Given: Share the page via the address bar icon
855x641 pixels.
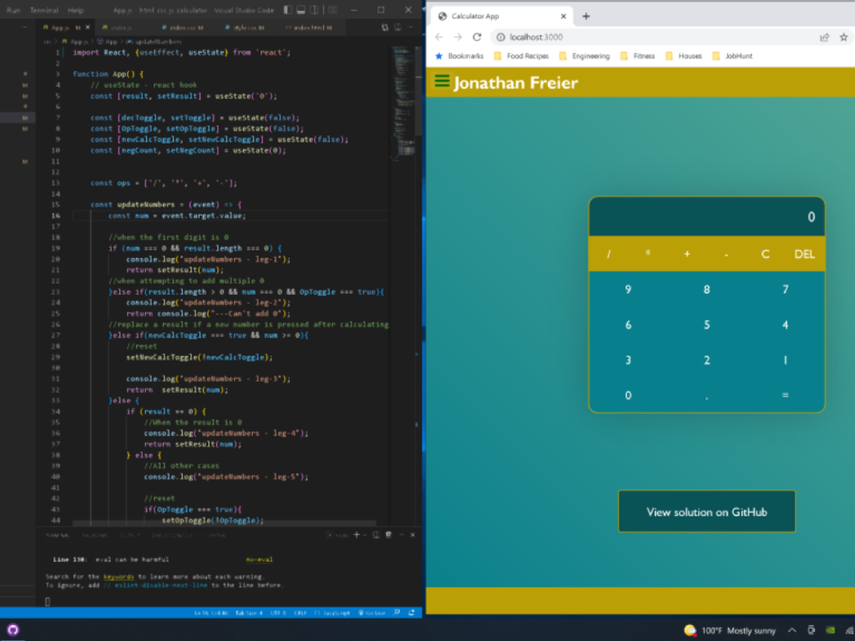Looking at the screenshot, I should click(x=824, y=37).
